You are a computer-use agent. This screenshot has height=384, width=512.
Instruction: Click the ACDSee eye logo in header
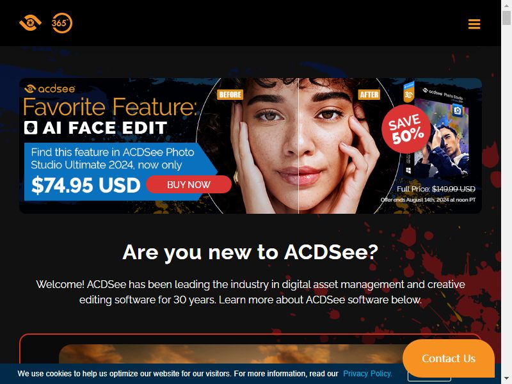click(30, 23)
